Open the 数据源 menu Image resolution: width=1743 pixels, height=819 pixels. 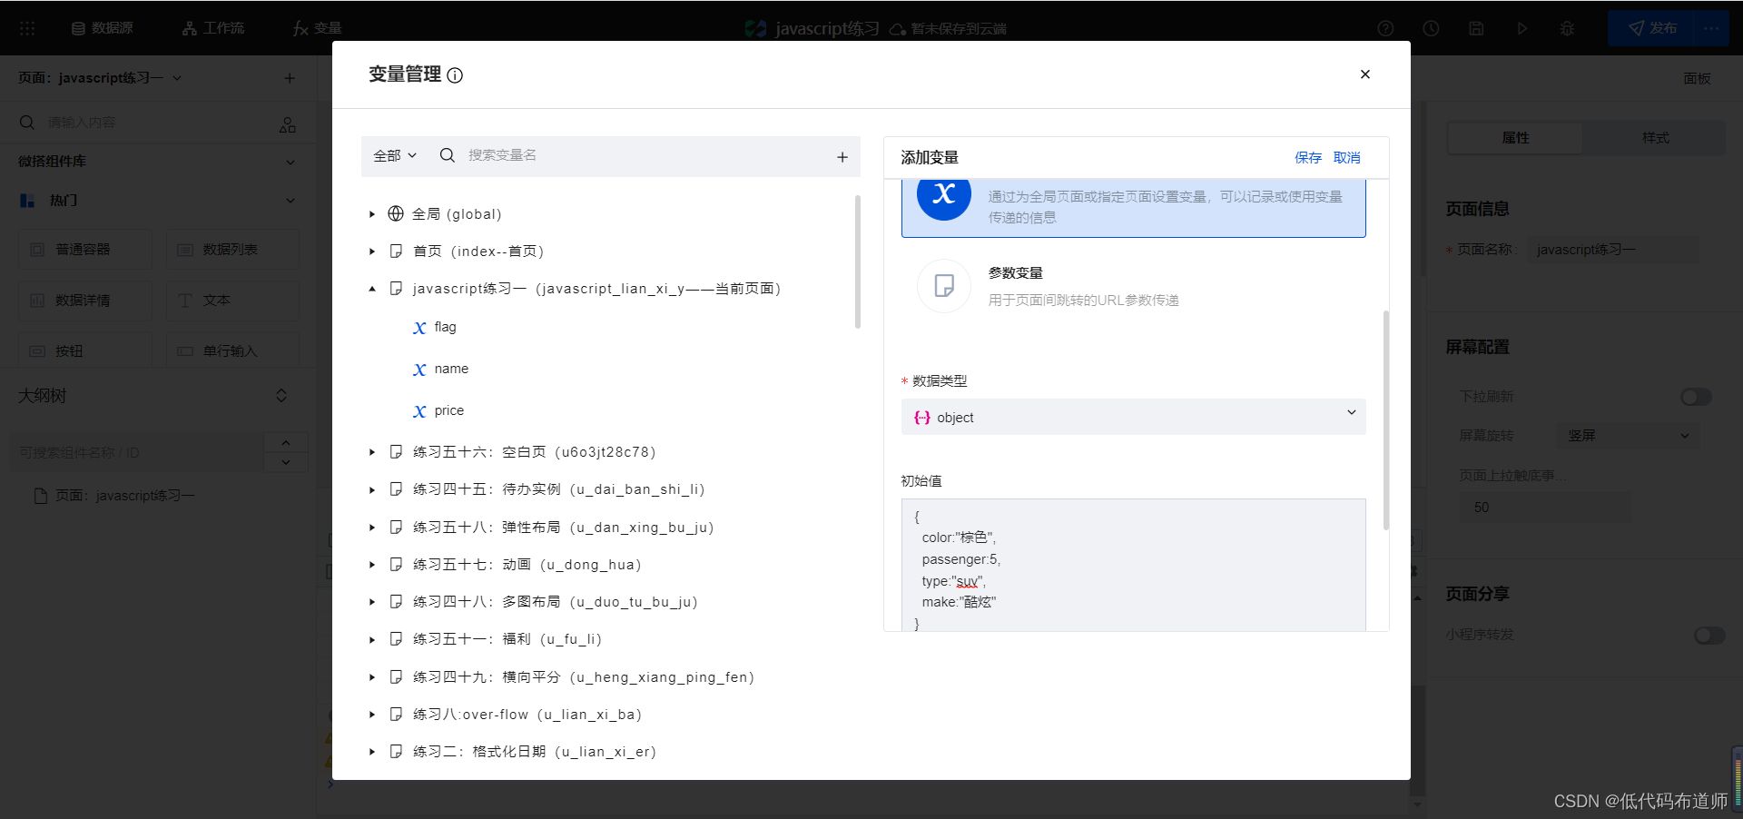click(x=102, y=28)
